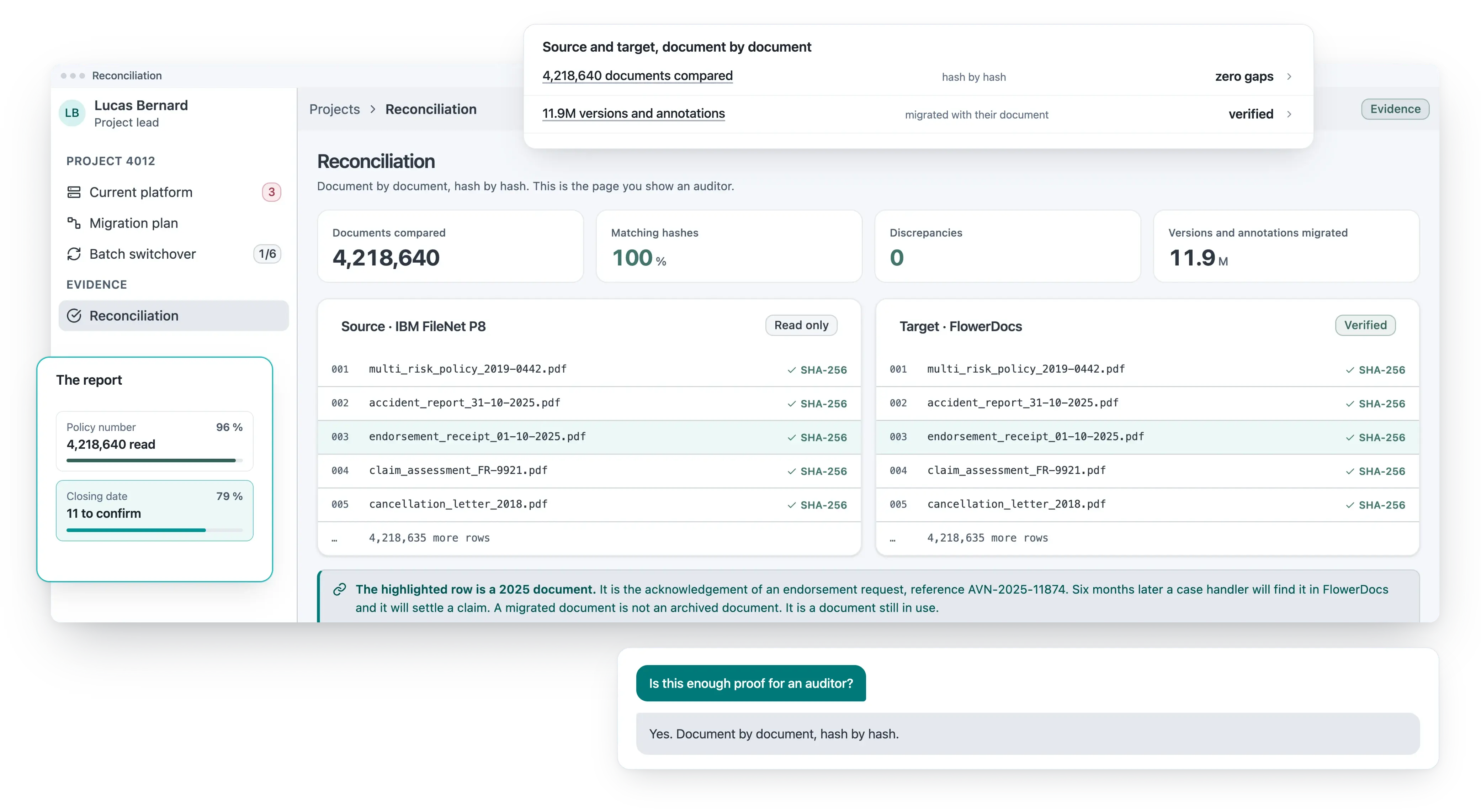Click the checkmark on source row 003 endorsement_receipt
This screenshot has width=1481, height=811.
(x=792, y=438)
